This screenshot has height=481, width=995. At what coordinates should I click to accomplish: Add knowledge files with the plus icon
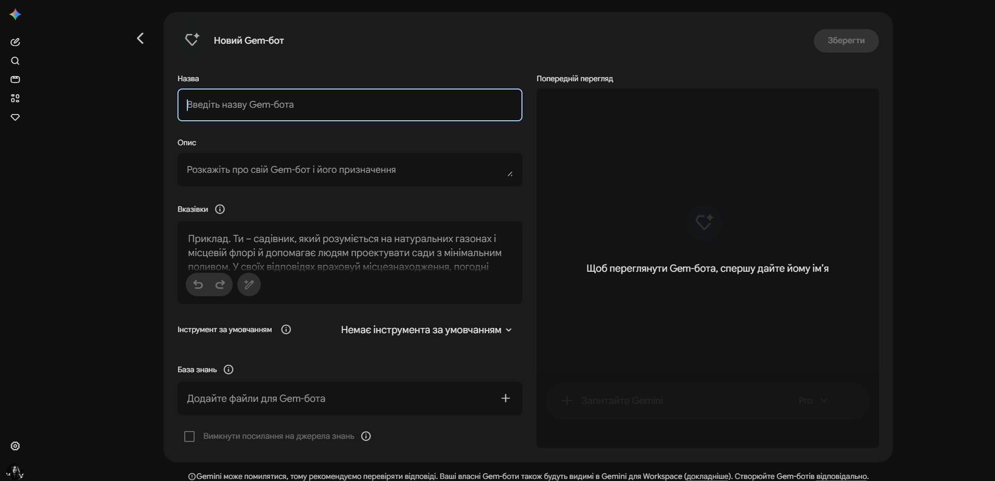(x=505, y=398)
